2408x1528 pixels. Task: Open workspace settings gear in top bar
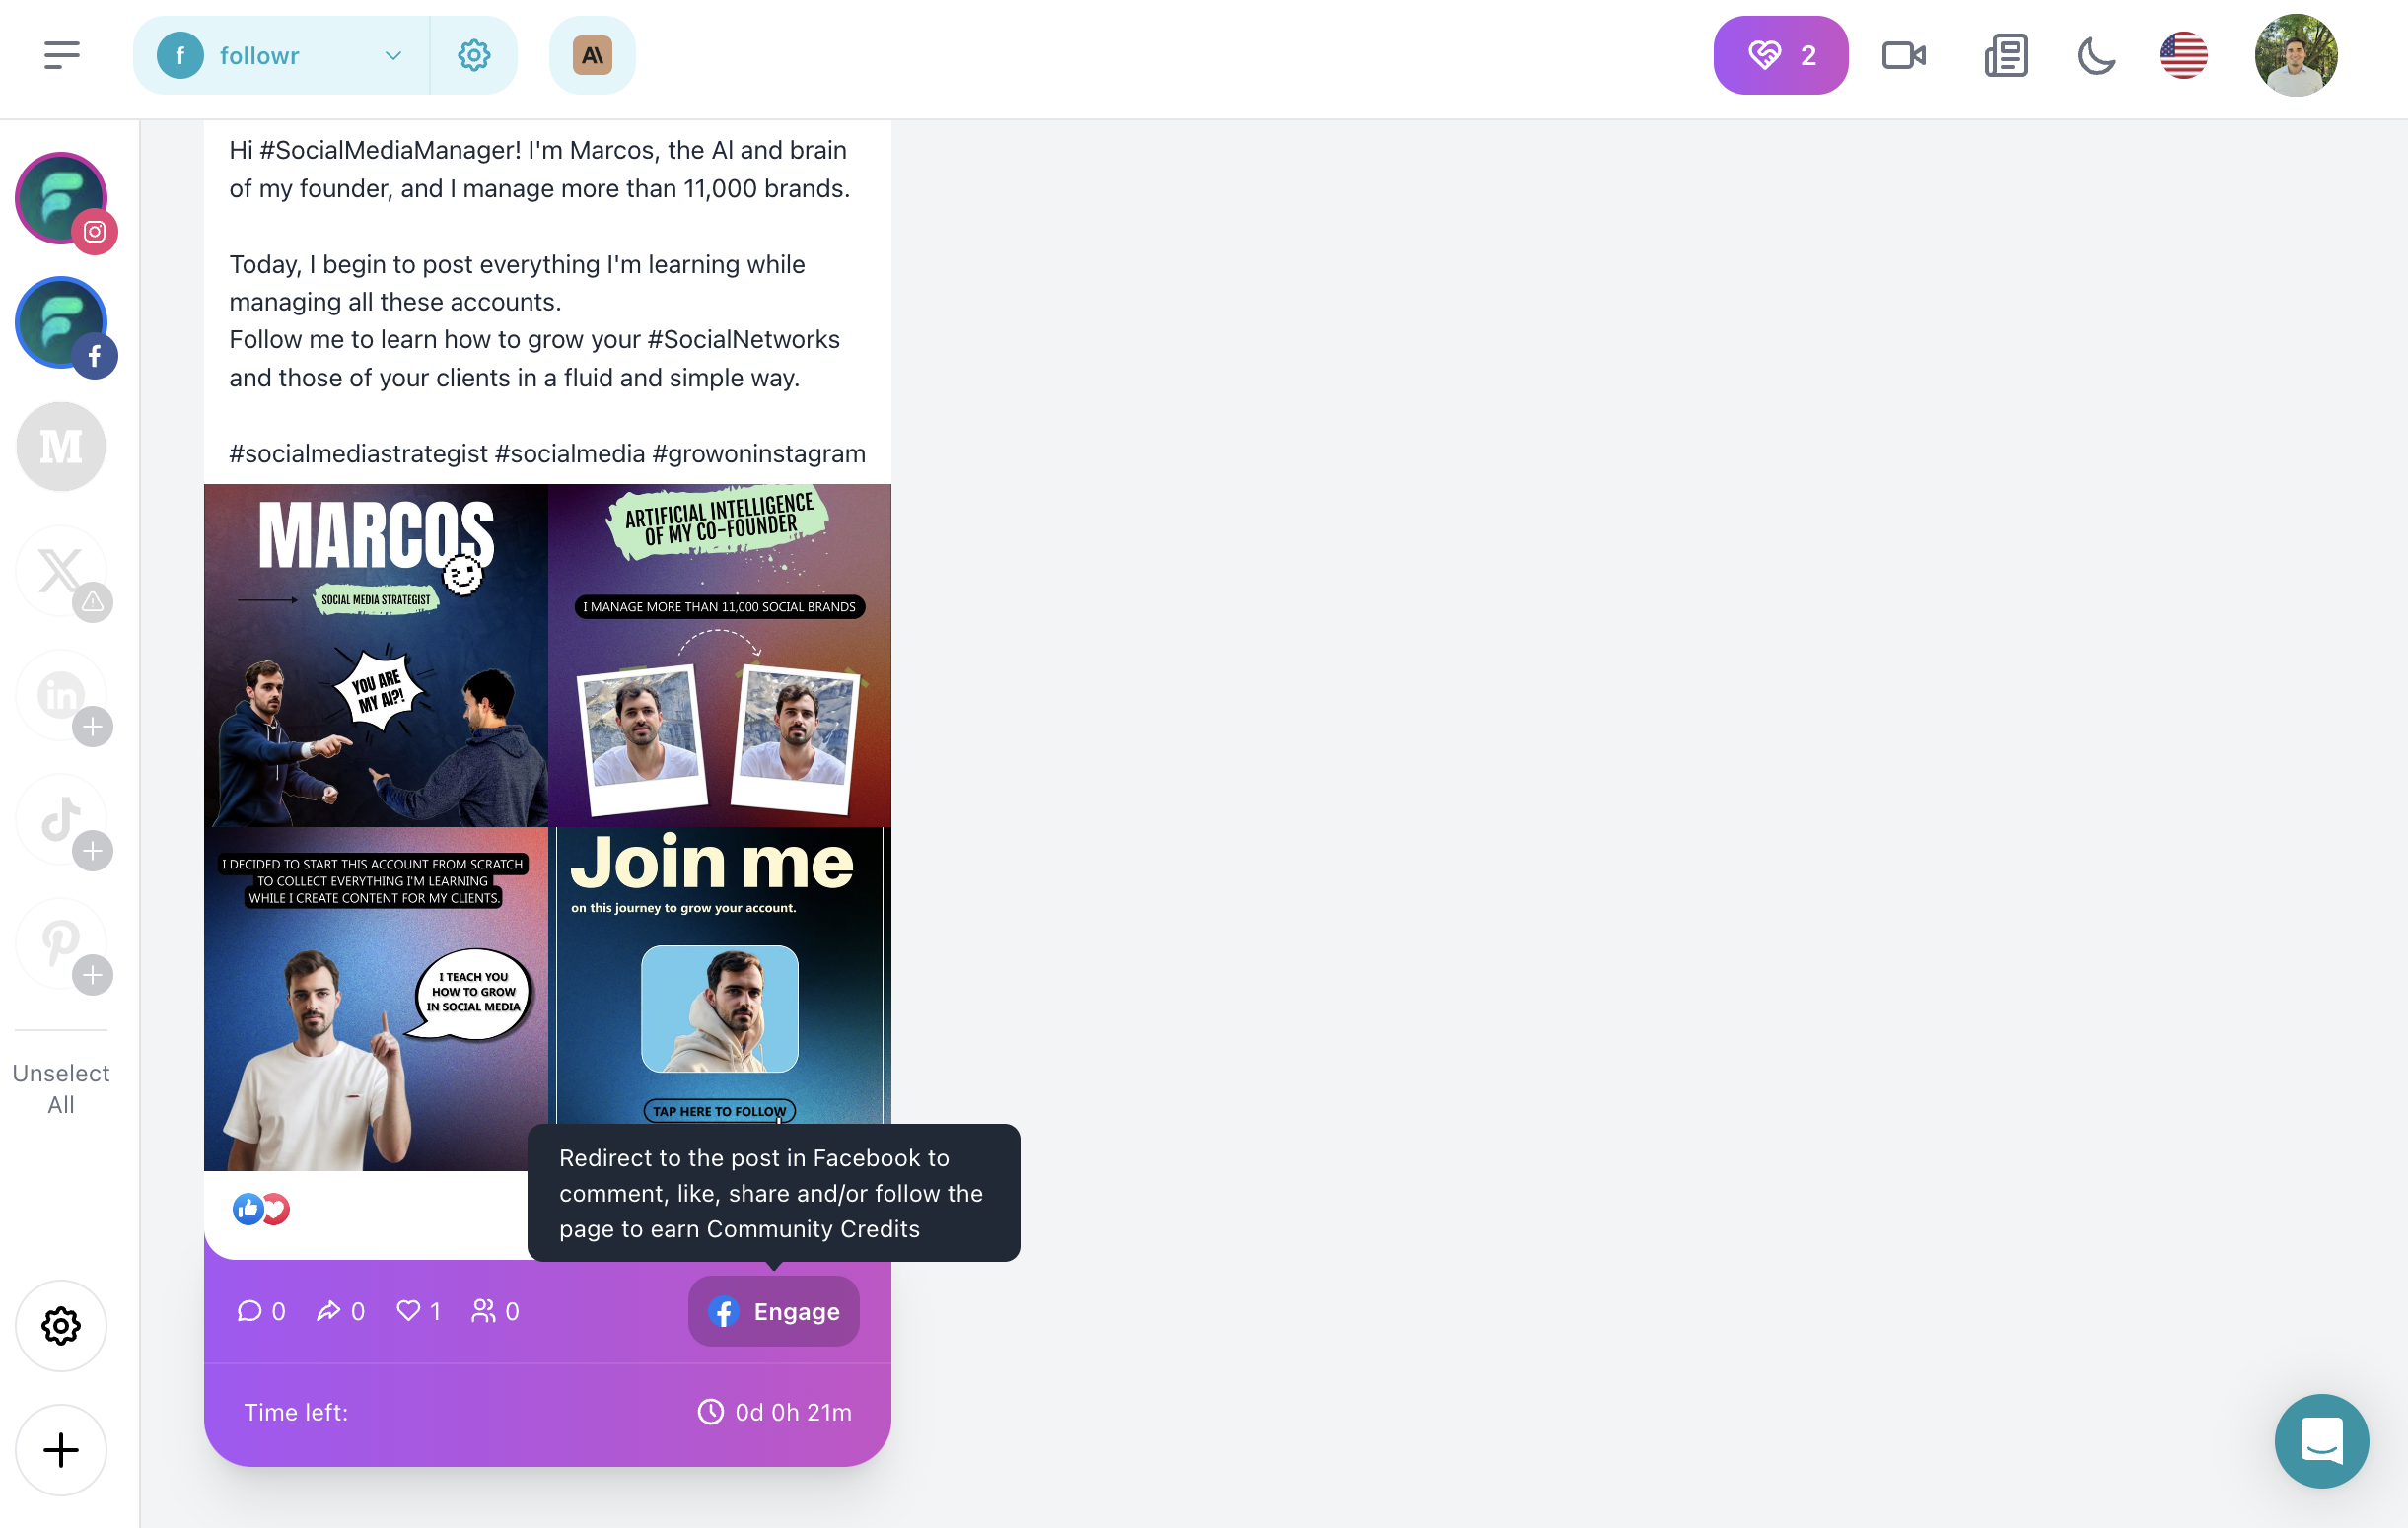tap(474, 55)
